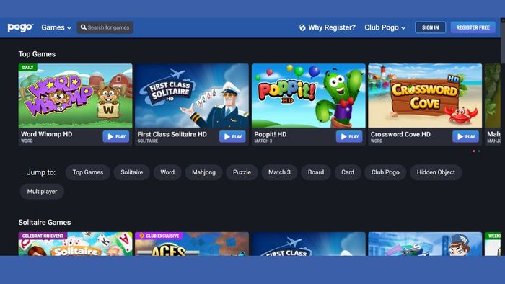
Task: Open First Class thumbnail under Solitaire Games
Action: click(x=309, y=244)
